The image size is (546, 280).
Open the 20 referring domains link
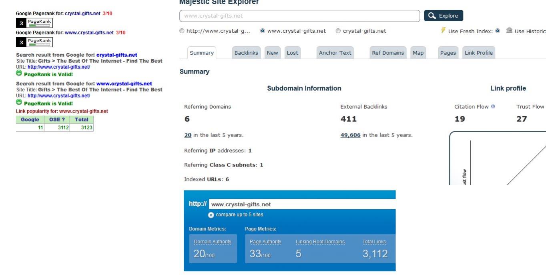click(188, 135)
